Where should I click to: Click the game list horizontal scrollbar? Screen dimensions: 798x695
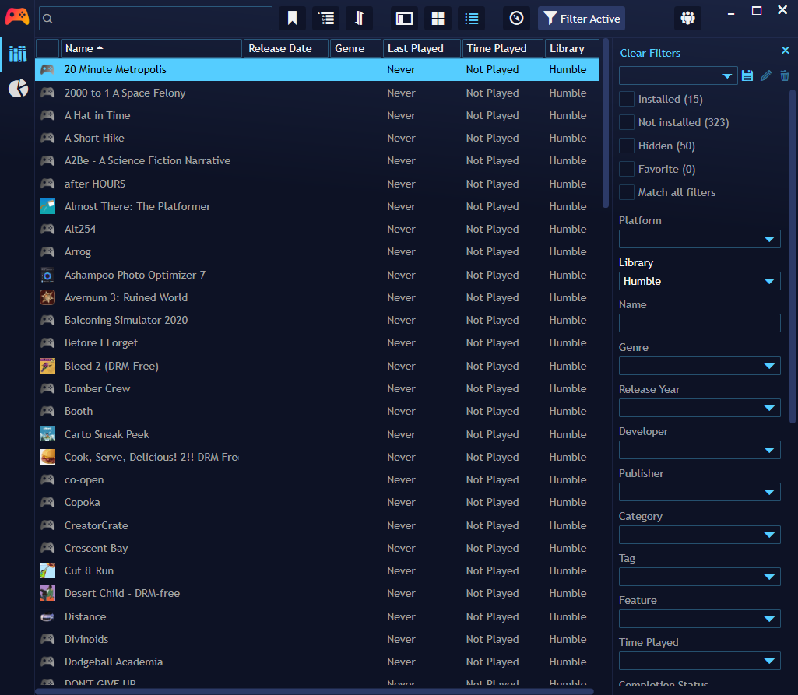pyautogui.click(x=314, y=691)
